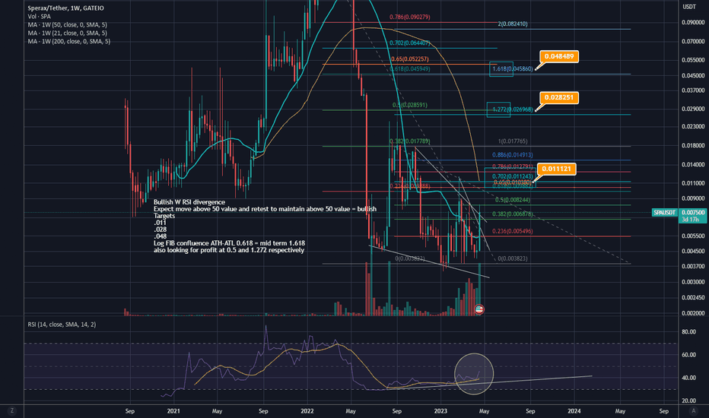Select the 1(0.017765) Fib level label

tap(512, 141)
